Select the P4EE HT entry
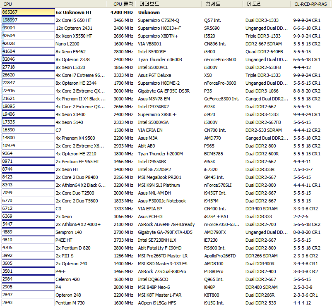332x307 pixels. (x=64, y=240)
